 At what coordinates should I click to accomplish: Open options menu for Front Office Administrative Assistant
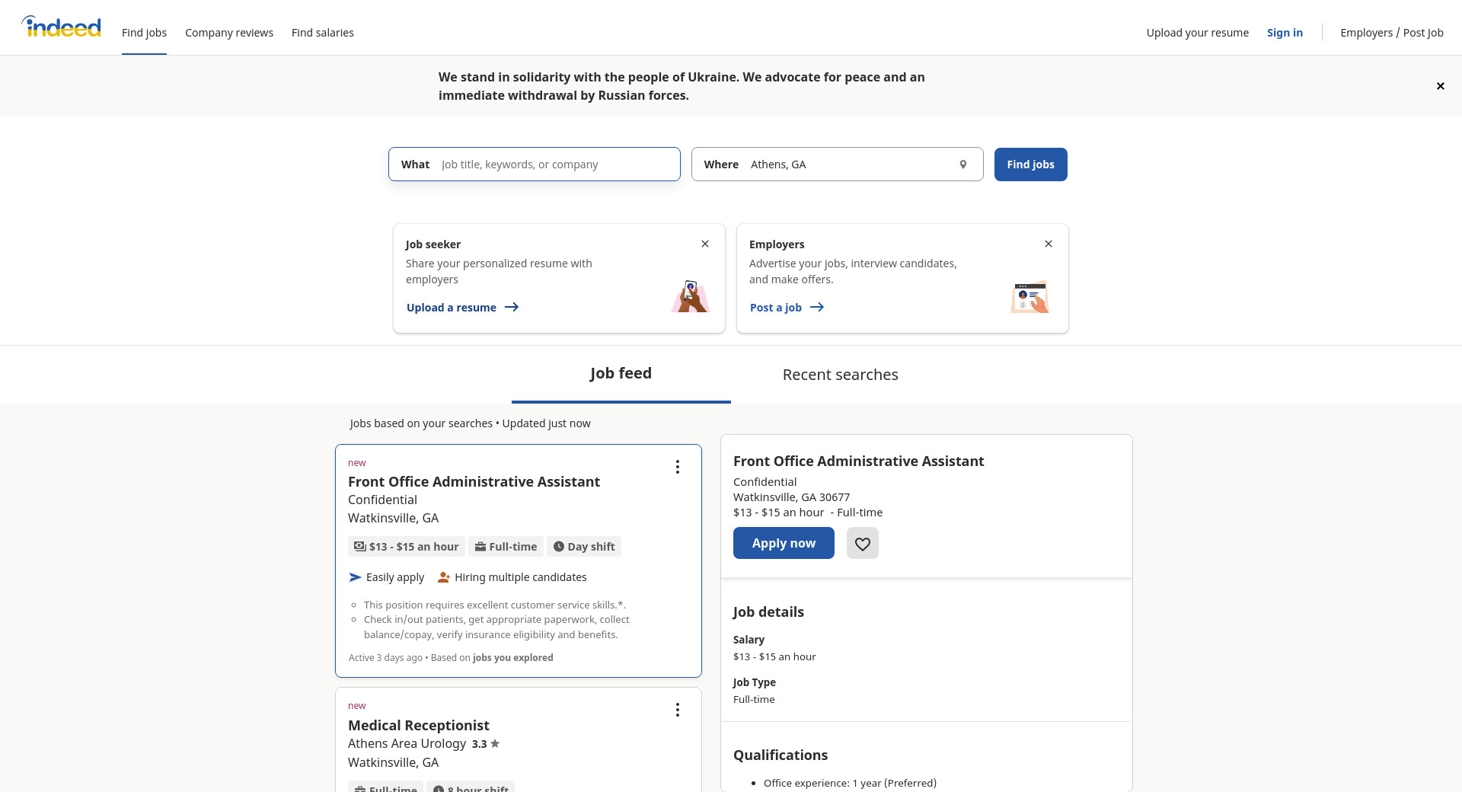(x=677, y=467)
